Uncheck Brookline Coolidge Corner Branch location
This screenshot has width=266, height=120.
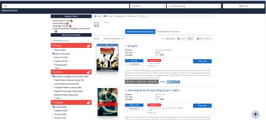pyautogui.click(x=54, y=76)
